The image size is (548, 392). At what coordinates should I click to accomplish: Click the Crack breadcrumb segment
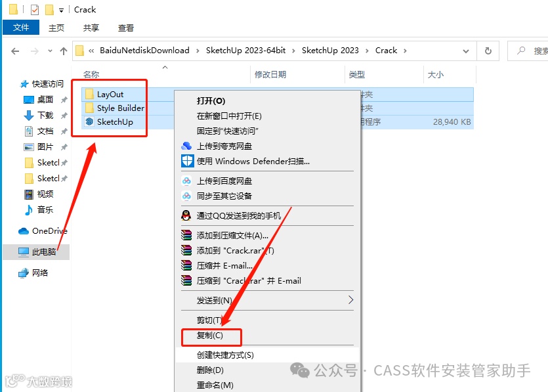(x=386, y=51)
